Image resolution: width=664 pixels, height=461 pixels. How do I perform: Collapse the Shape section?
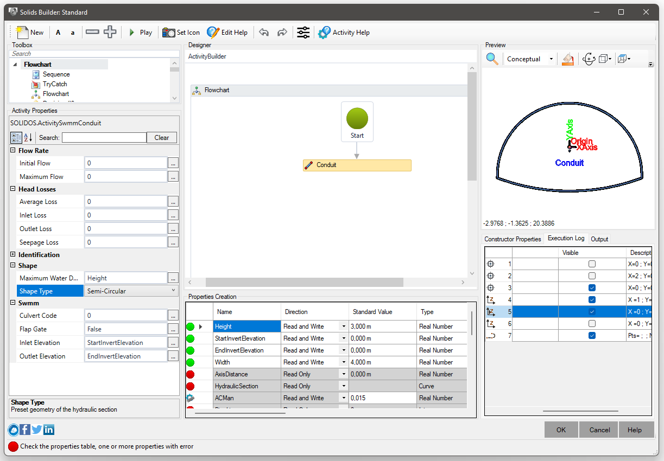click(x=13, y=266)
